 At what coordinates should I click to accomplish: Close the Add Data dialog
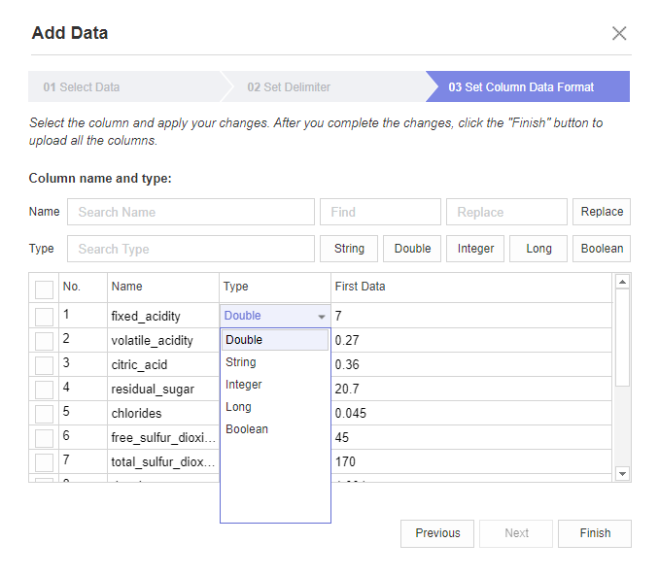[619, 33]
